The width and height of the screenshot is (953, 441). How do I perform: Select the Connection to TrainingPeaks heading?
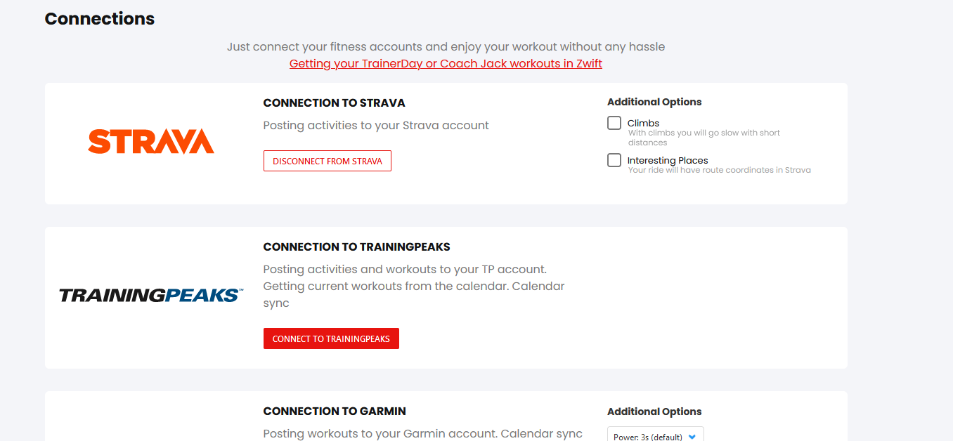[356, 246]
